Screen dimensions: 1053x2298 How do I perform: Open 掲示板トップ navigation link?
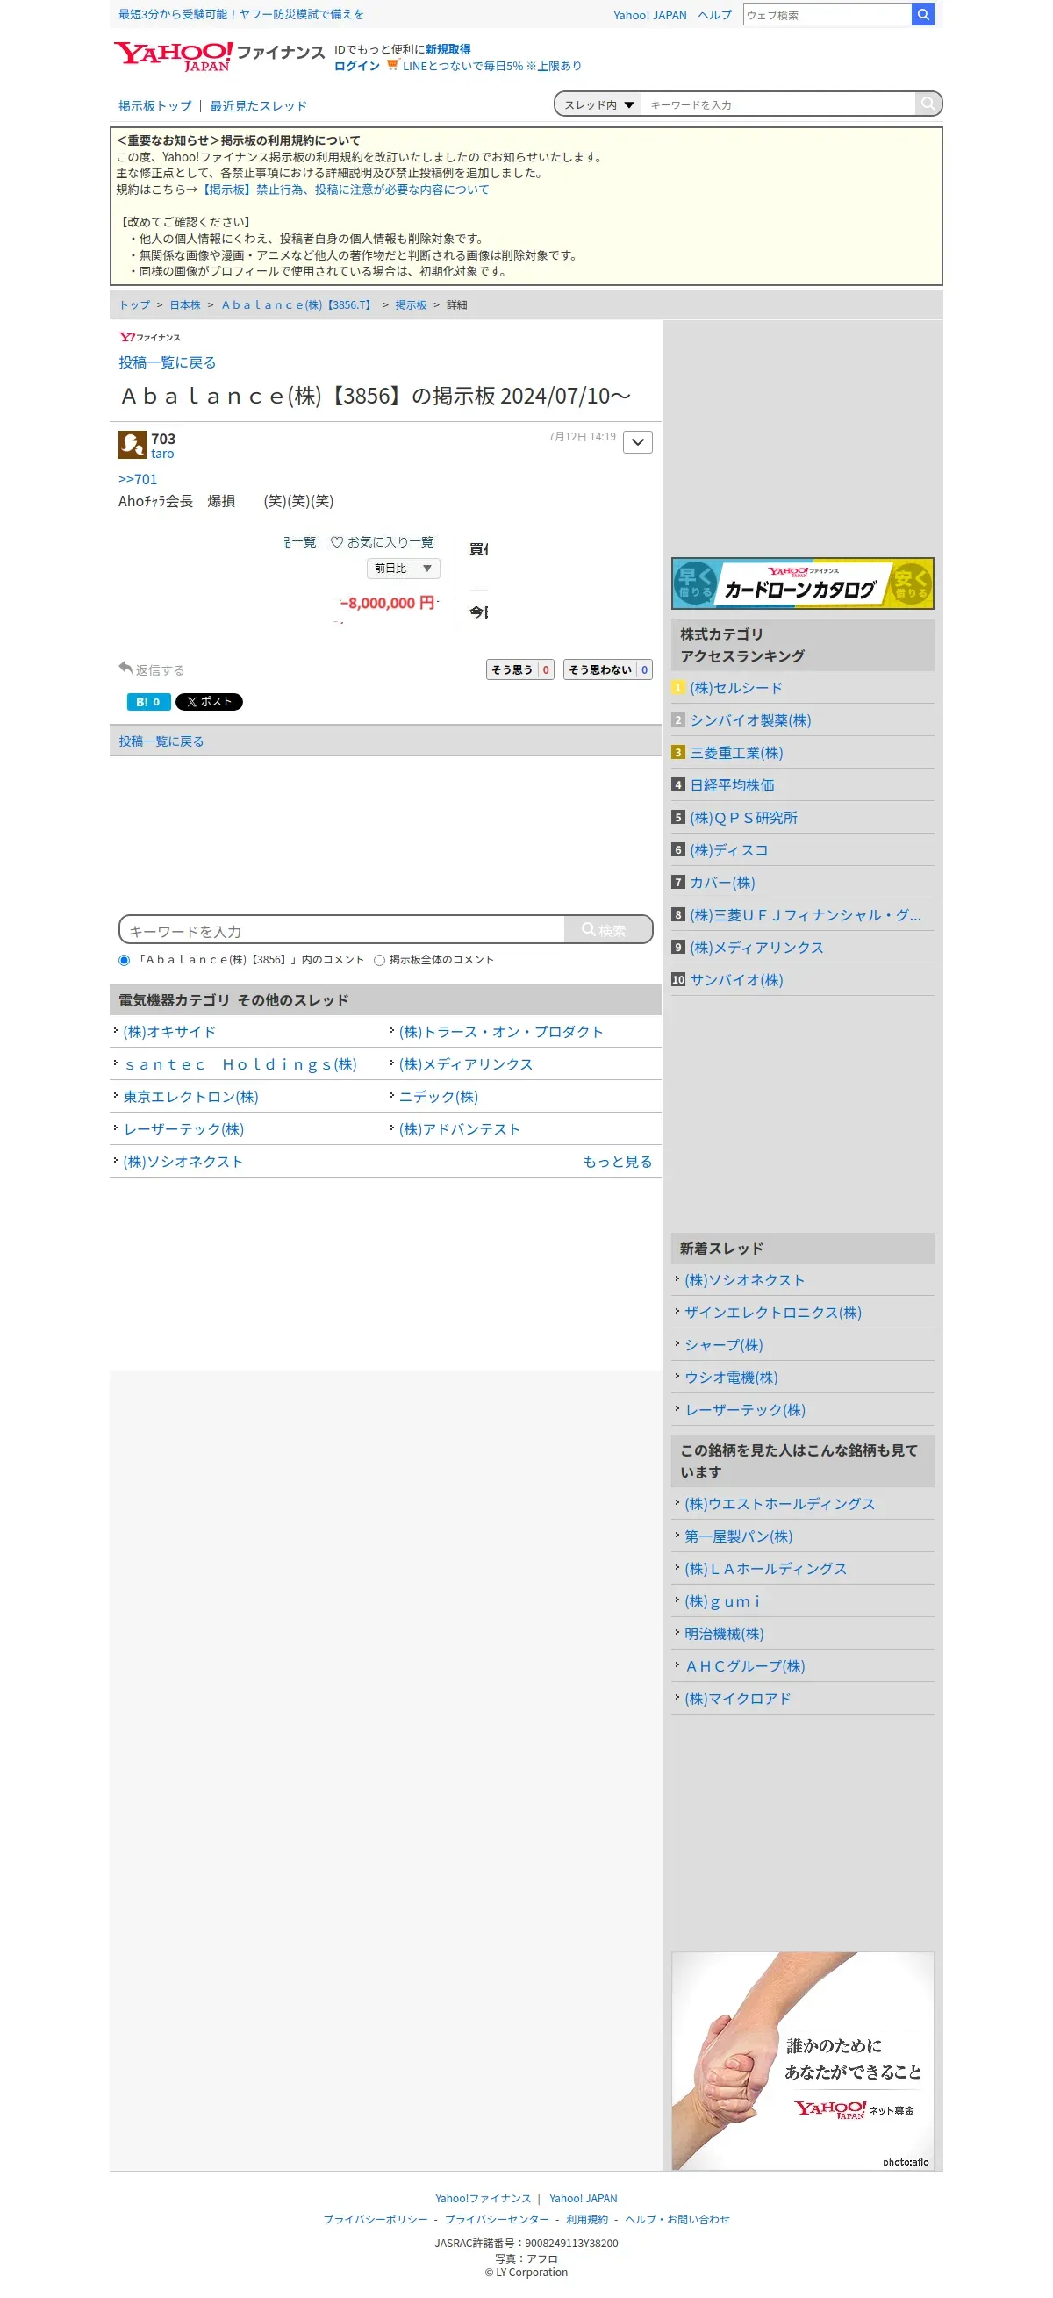[x=155, y=106]
